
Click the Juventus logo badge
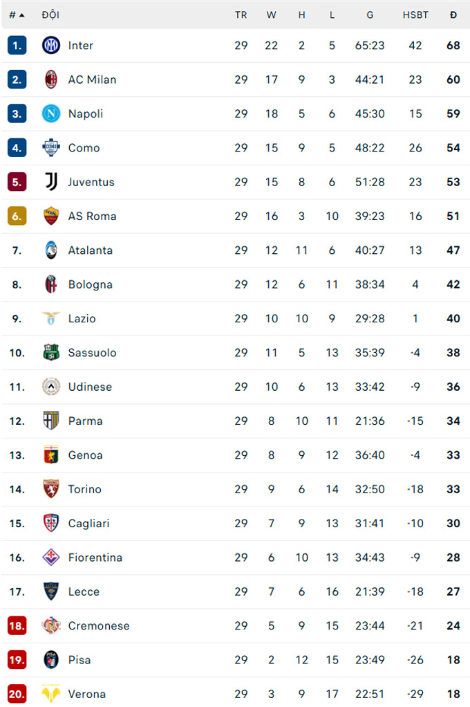point(50,182)
